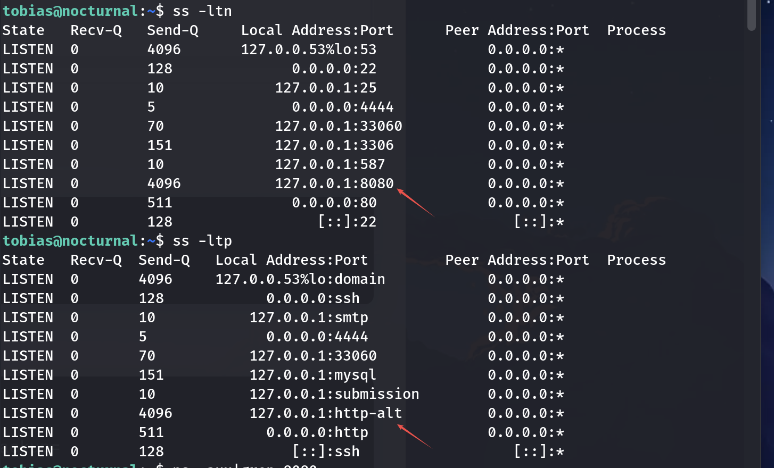
Task: Click the 0.0.0.0:ssh address entry
Action: pos(313,298)
